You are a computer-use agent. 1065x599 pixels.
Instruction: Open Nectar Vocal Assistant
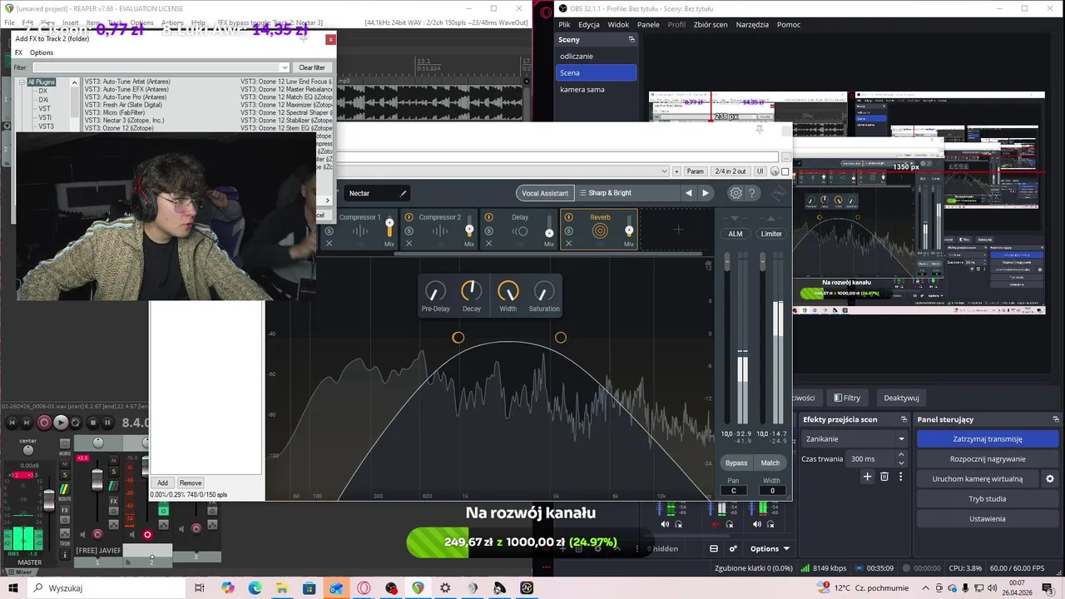click(x=545, y=193)
